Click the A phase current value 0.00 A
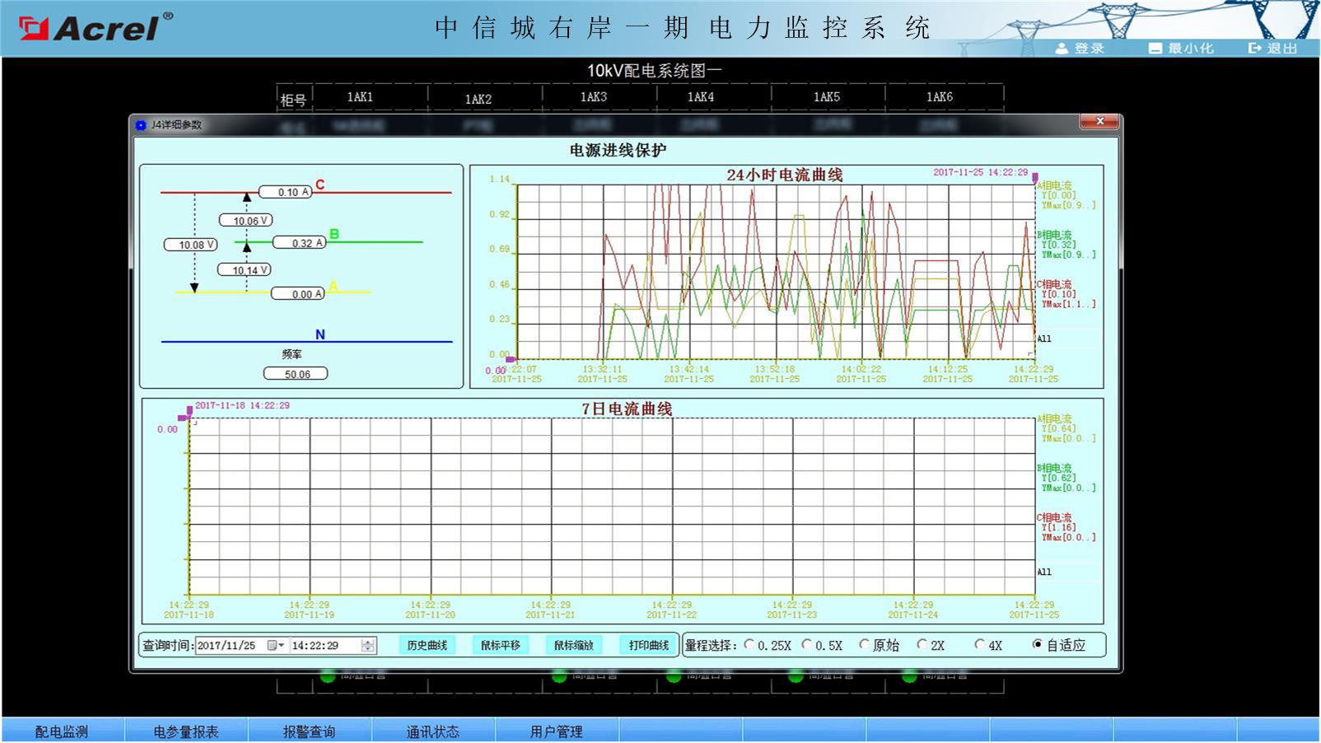The height and width of the screenshot is (743, 1321). (x=298, y=294)
